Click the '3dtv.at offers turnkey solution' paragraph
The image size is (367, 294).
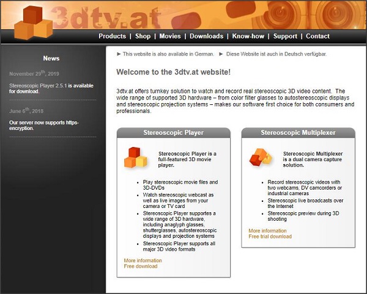tap(235, 101)
